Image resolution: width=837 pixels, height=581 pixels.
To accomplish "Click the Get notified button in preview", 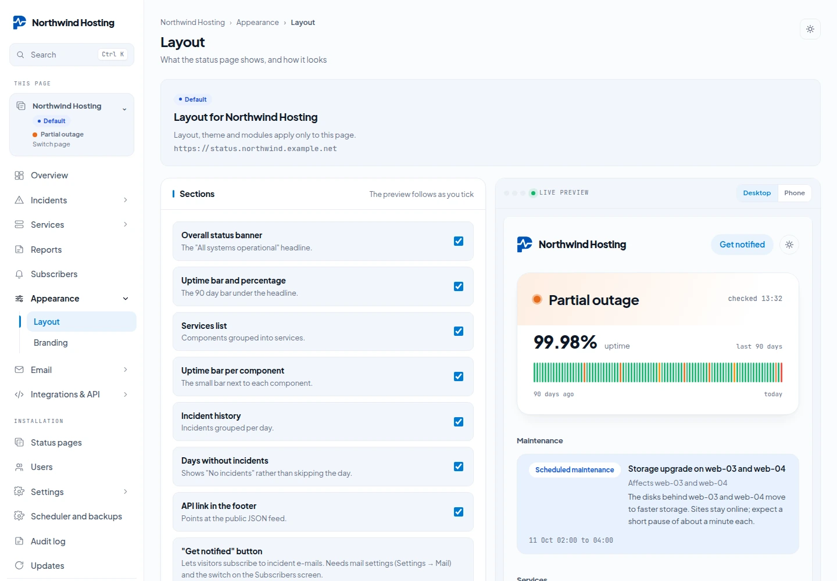I will click(742, 245).
